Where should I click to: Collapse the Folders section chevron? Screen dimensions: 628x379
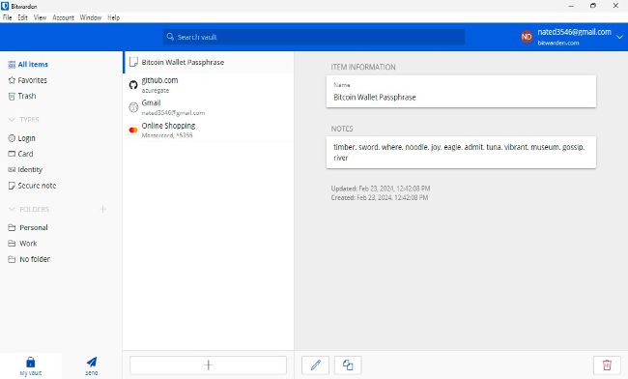pos(12,209)
